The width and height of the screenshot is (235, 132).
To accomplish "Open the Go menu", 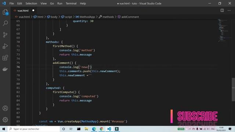I will click(52, 3).
